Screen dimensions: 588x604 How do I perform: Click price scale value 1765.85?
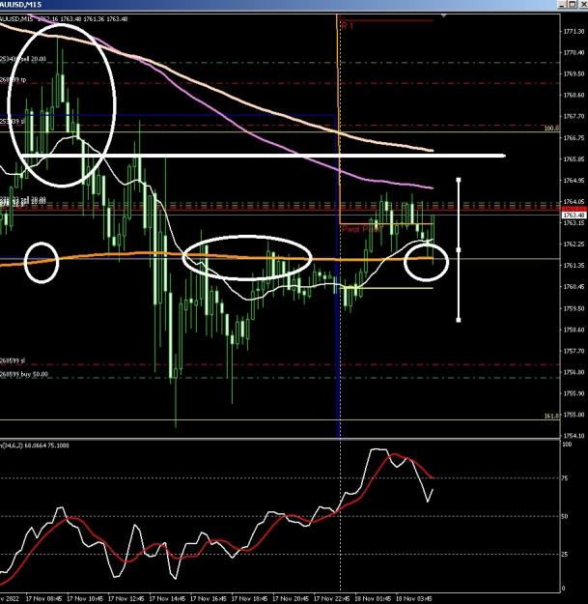coord(574,158)
